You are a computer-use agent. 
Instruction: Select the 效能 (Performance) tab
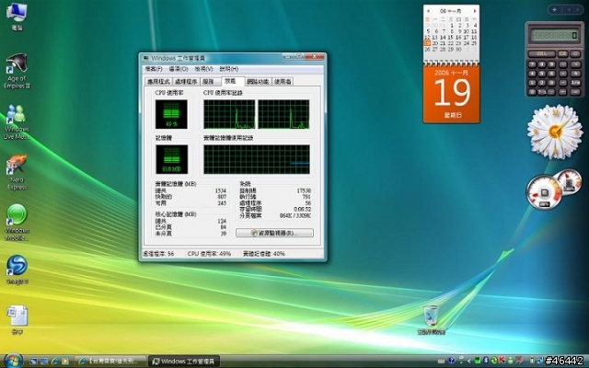(231, 81)
